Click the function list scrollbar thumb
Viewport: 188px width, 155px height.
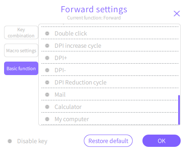179,110
